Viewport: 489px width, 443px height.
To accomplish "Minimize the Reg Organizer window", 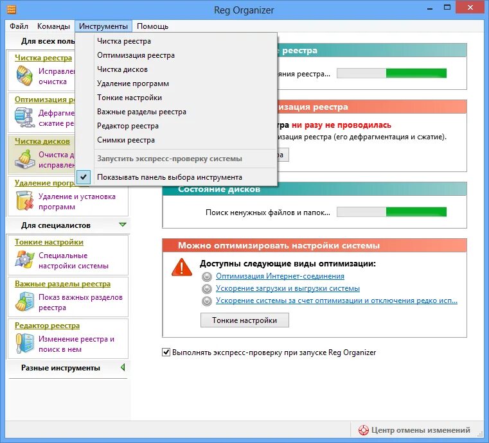I will click(430, 8).
